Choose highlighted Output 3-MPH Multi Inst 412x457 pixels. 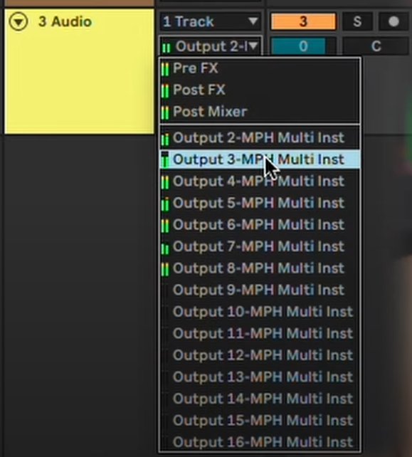[260, 159]
